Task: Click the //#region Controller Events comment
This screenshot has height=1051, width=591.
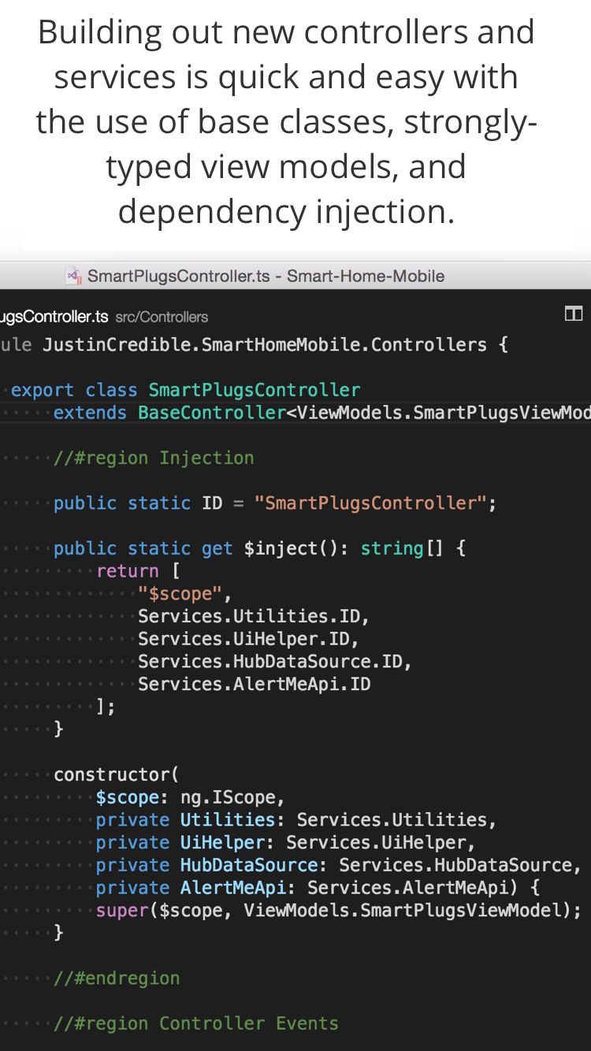Action: 196,1023
